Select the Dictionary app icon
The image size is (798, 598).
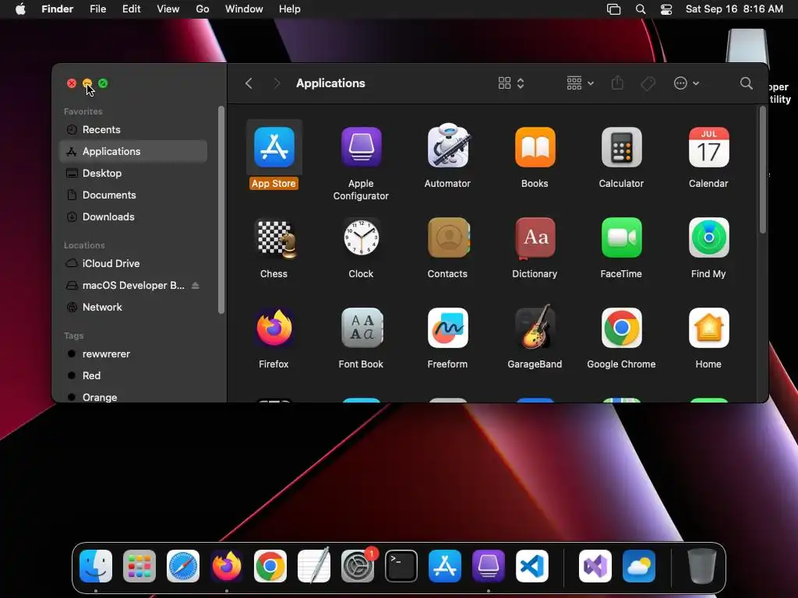(x=535, y=238)
